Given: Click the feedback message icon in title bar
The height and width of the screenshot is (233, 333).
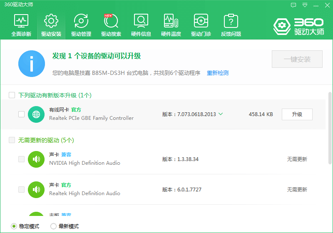Looking at the screenshot, I should pos(293,5).
